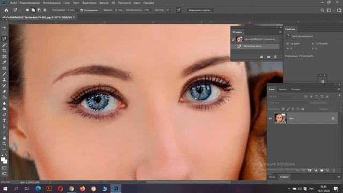Toggle adjustment layer filter in Layers panel
343x193 pixels.
[x=311, y=96]
